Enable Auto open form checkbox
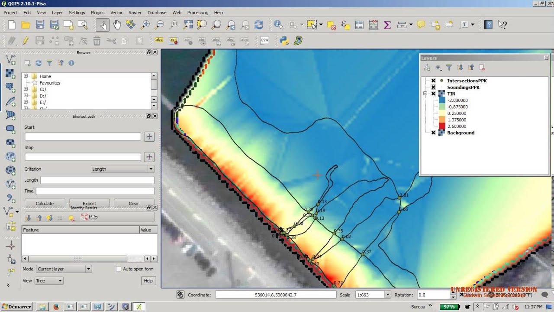This screenshot has width=554, height=312. (x=119, y=269)
